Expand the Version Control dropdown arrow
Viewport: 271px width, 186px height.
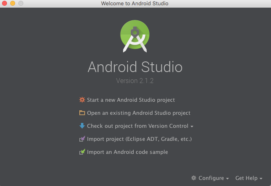192,127
